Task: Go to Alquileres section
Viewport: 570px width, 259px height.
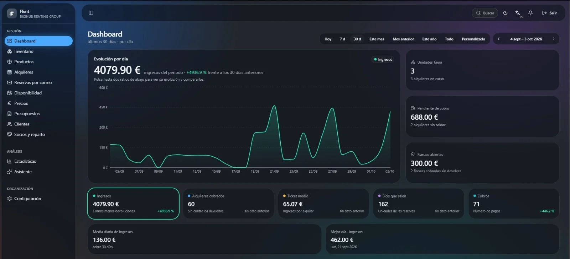Action: point(38,72)
